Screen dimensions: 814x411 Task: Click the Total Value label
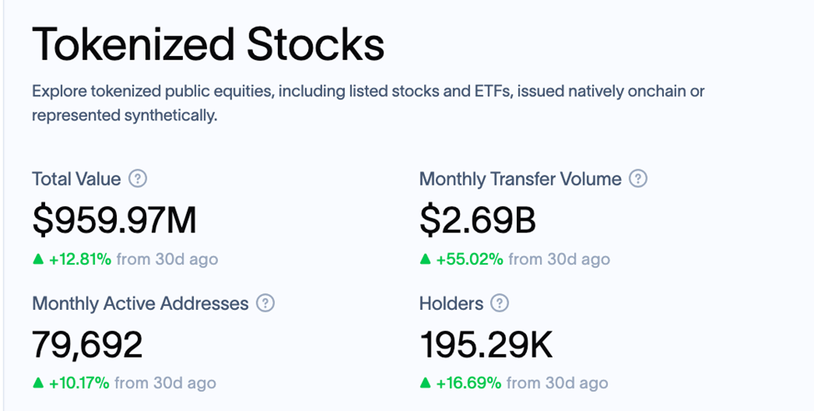77,179
